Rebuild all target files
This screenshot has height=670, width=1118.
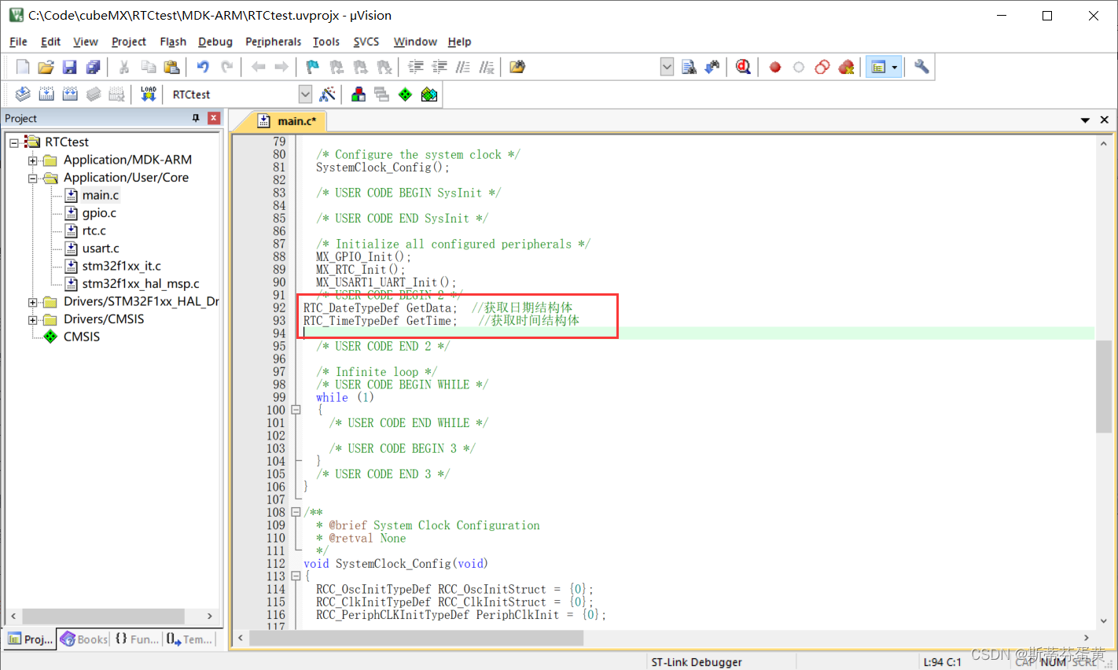70,94
